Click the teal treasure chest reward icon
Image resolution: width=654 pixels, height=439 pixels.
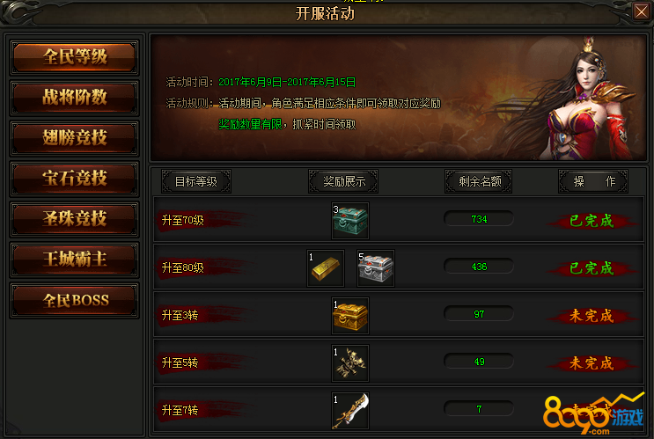(350, 221)
